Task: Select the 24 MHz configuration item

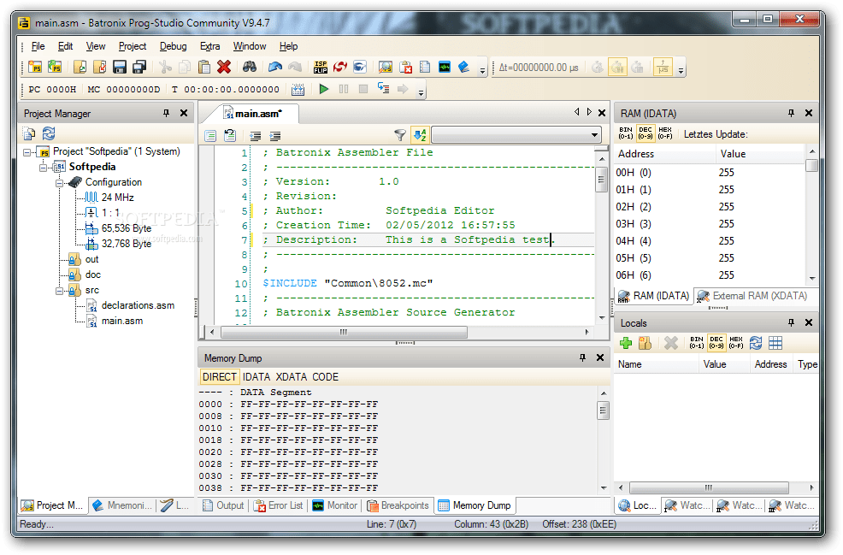Action: [118, 198]
